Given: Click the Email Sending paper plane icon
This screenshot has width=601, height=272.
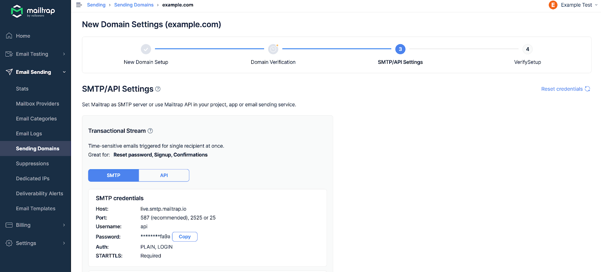Looking at the screenshot, I should click(x=9, y=72).
